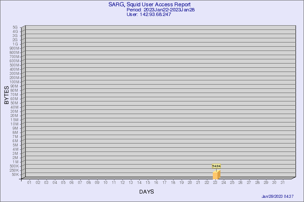This screenshot has width=304, height=202.
Task: Click the User 142.93.68.247 text
Action: [x=149, y=14]
